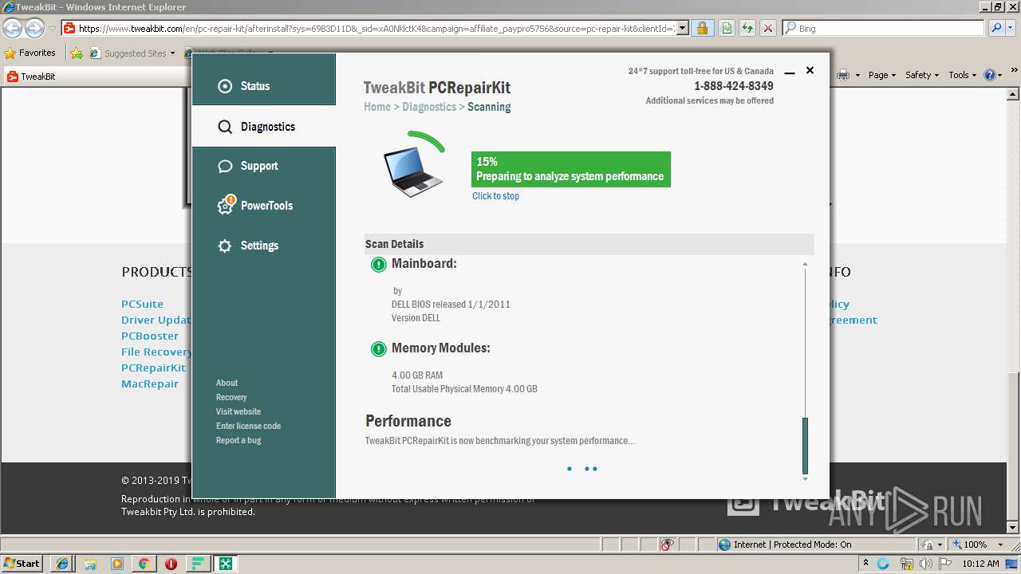Click the Mainboard warning icon
The height and width of the screenshot is (574, 1021).
(x=379, y=265)
